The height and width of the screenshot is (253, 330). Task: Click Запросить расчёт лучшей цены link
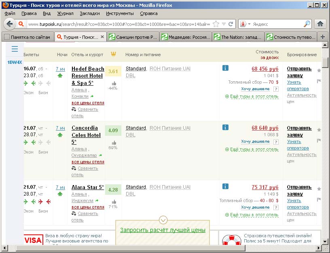(x=163, y=230)
